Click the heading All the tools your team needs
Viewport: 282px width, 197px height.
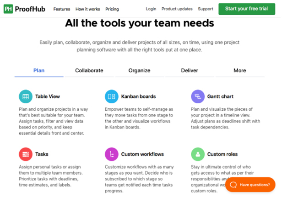click(x=140, y=23)
